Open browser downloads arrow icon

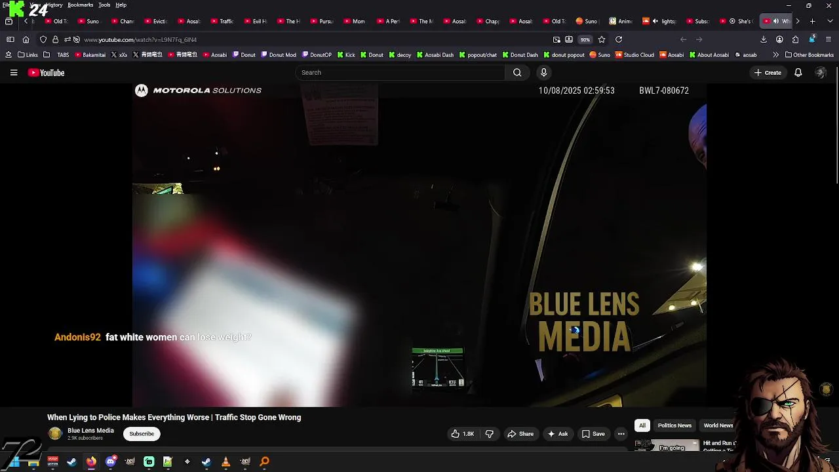point(764,39)
